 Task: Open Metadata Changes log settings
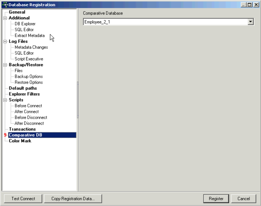[x=31, y=47]
